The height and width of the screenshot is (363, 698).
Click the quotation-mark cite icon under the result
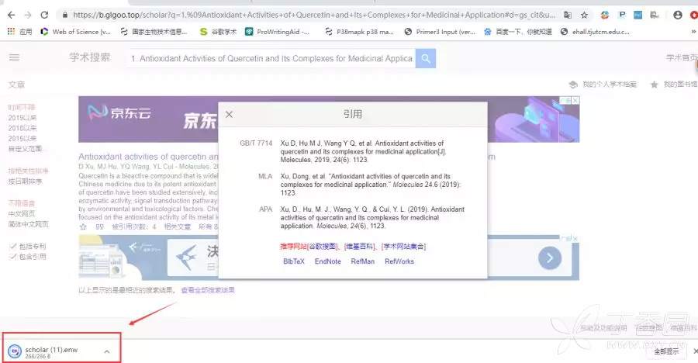click(x=100, y=226)
